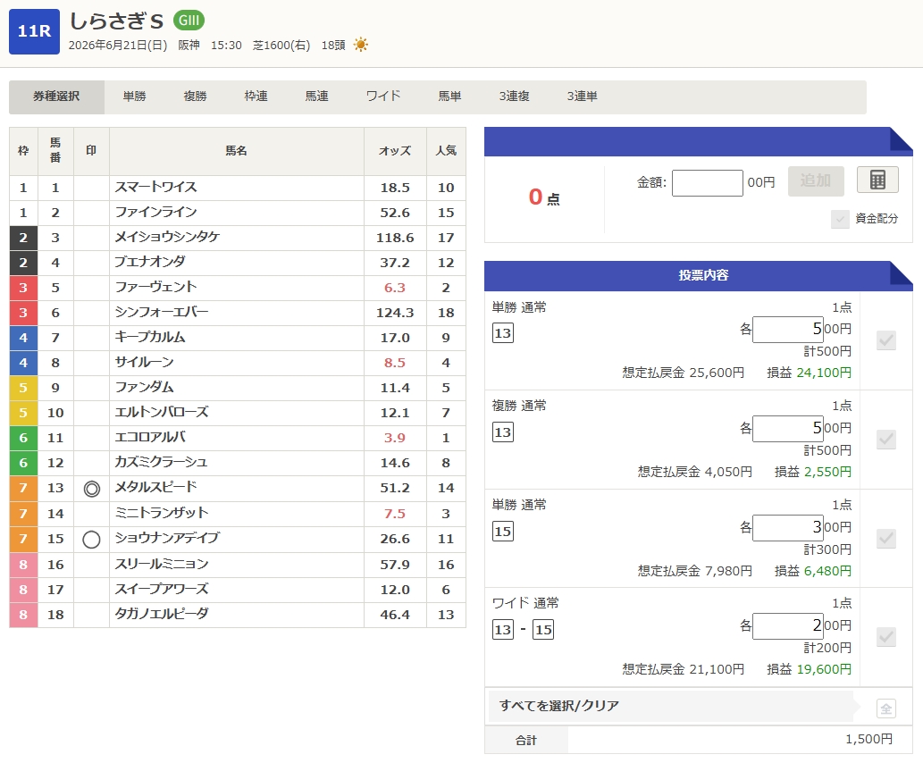Click the 11R race number badge
Viewport: 923px width, 763px height.
34,32
